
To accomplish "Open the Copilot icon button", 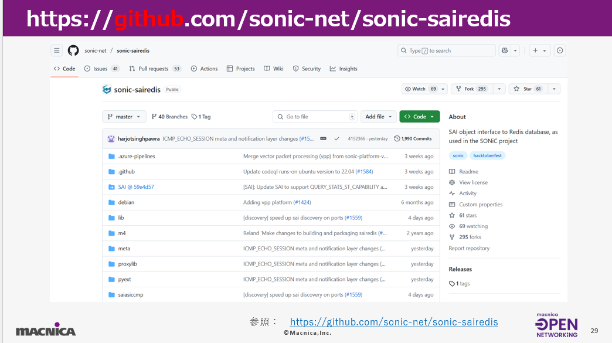I will pos(505,50).
